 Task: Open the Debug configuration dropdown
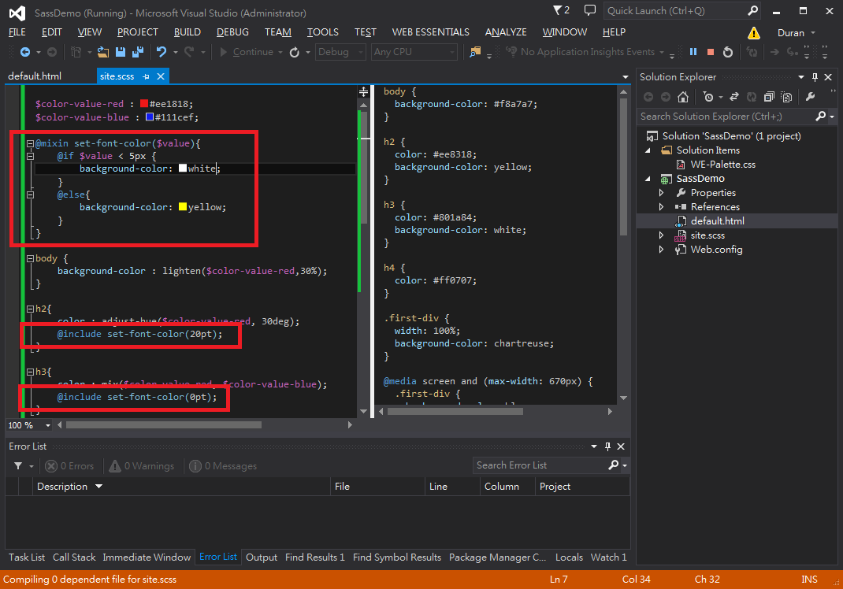pyautogui.click(x=340, y=52)
